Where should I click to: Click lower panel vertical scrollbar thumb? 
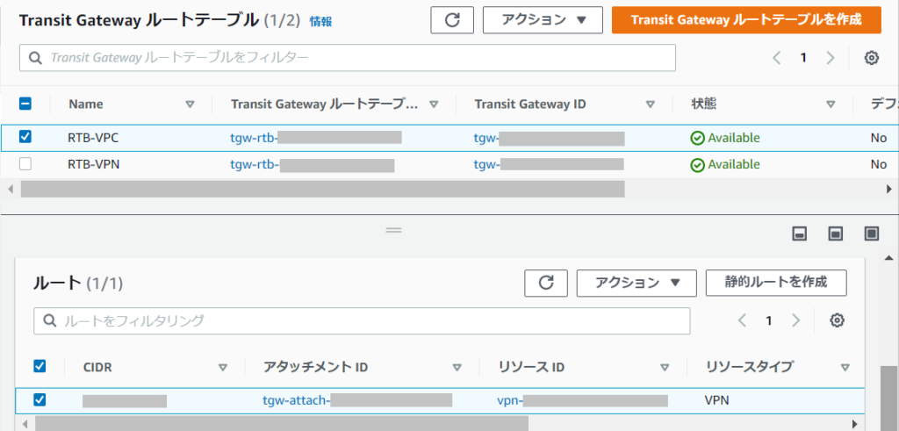(888, 399)
